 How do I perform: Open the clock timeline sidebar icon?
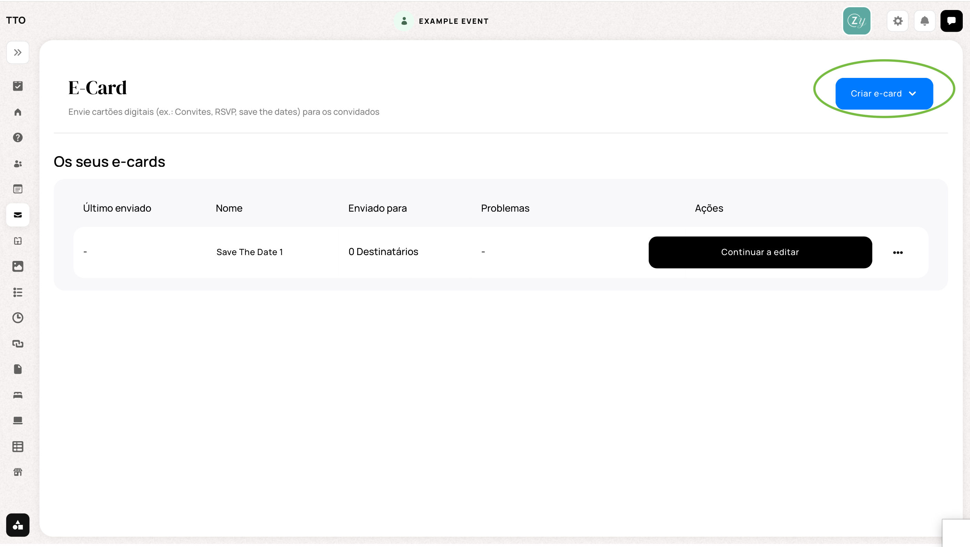[x=18, y=318]
